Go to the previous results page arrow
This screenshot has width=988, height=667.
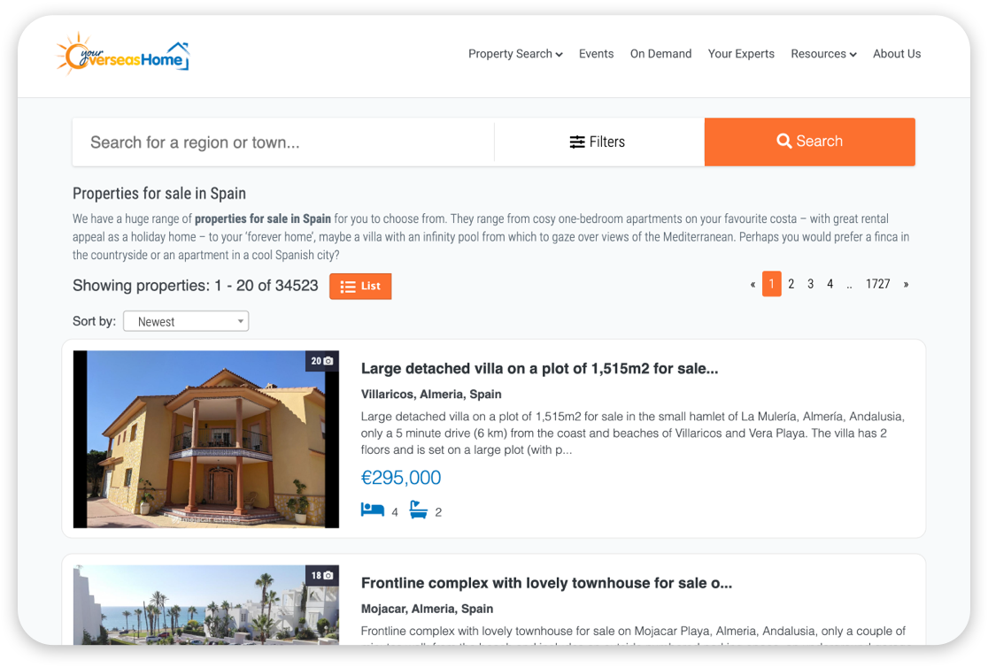tap(753, 284)
